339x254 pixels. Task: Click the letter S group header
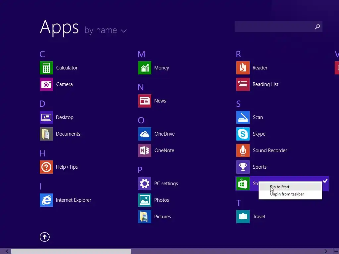pyautogui.click(x=238, y=104)
